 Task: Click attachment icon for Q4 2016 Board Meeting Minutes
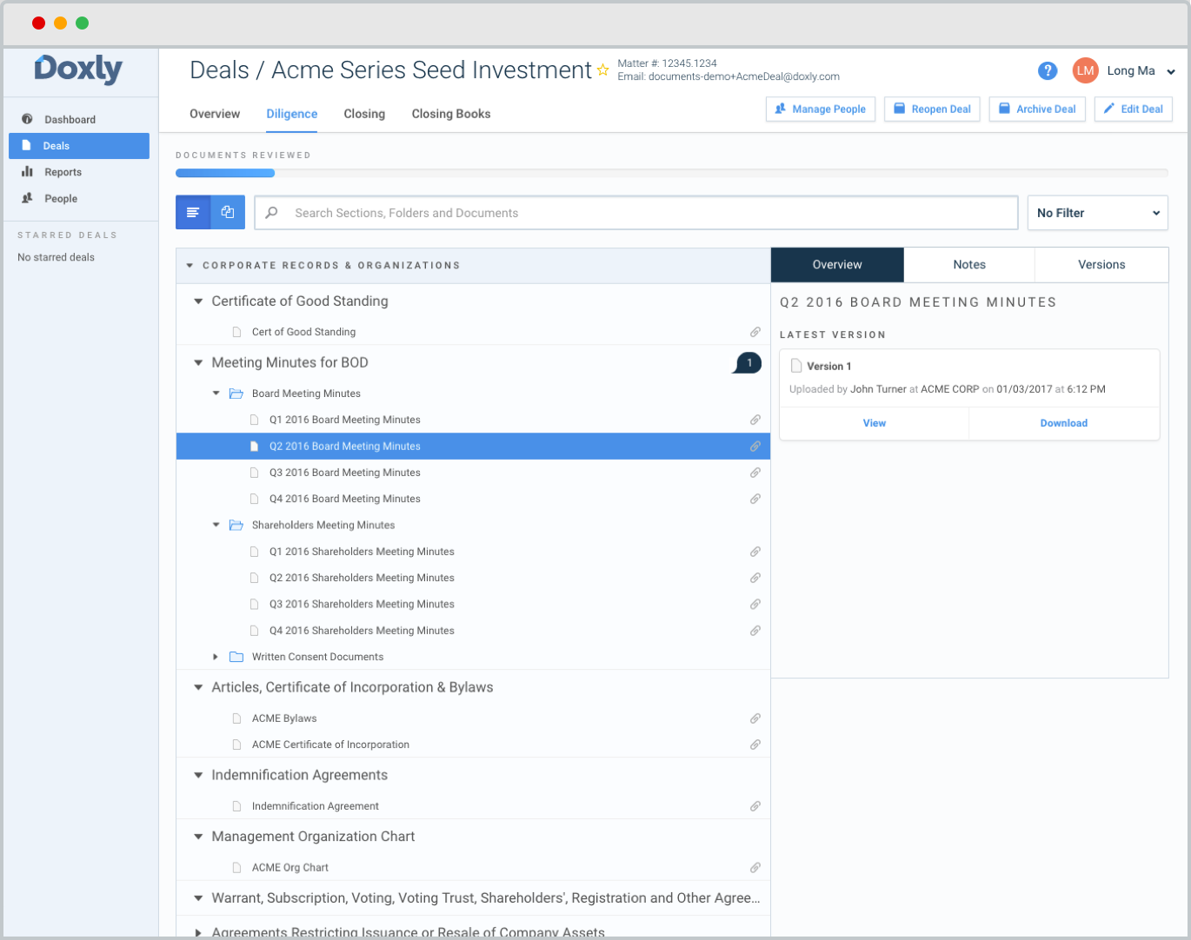[x=755, y=499]
